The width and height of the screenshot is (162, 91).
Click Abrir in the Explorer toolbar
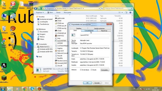click(x=50, y=12)
